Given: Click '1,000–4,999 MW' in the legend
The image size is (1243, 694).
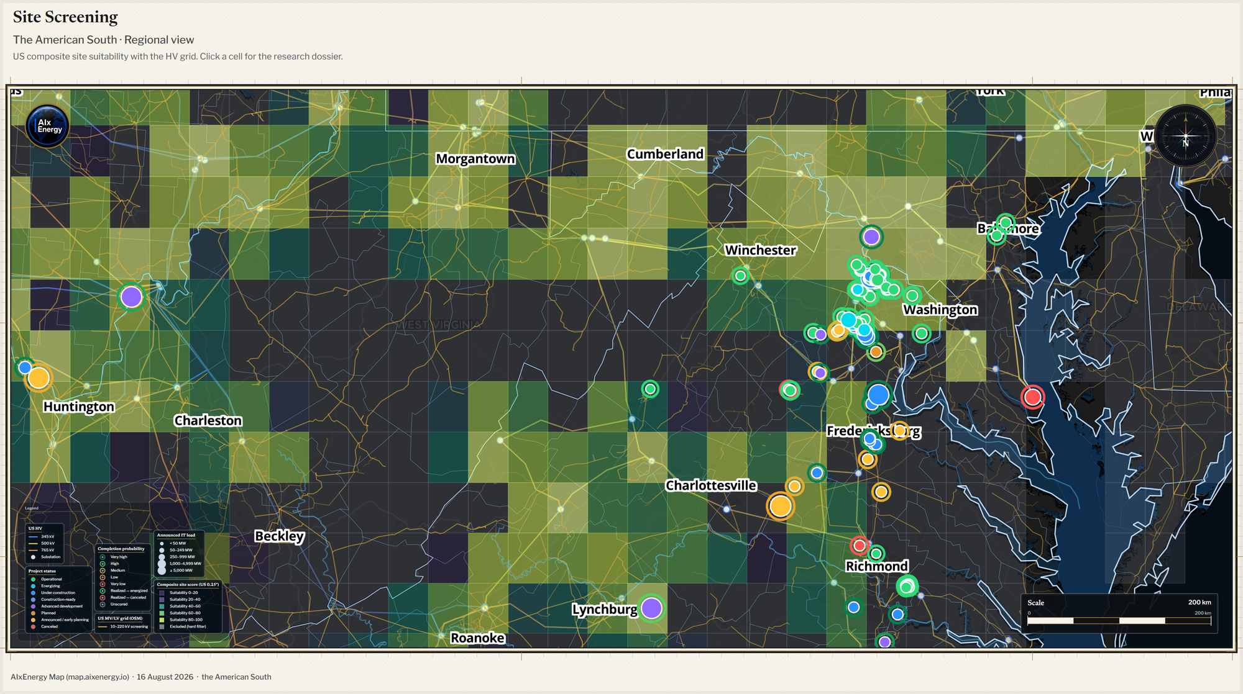Looking at the screenshot, I should (x=185, y=564).
